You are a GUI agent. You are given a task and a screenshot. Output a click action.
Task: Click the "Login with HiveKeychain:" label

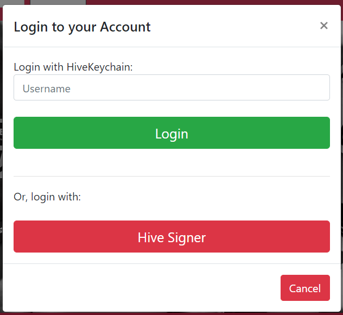point(73,67)
